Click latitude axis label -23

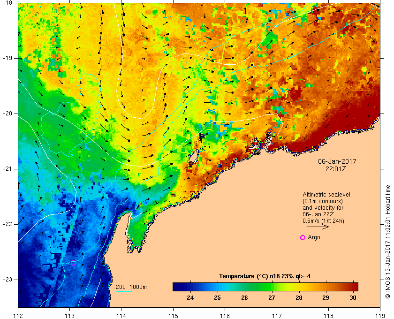8,280
